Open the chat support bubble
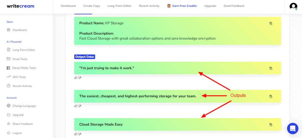Screen dimensions: 302x138 [x=293, y=128]
